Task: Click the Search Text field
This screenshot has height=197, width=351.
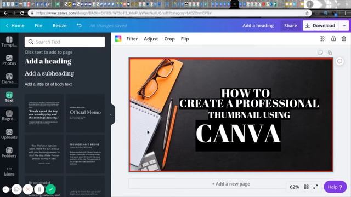Action: tap(65, 42)
